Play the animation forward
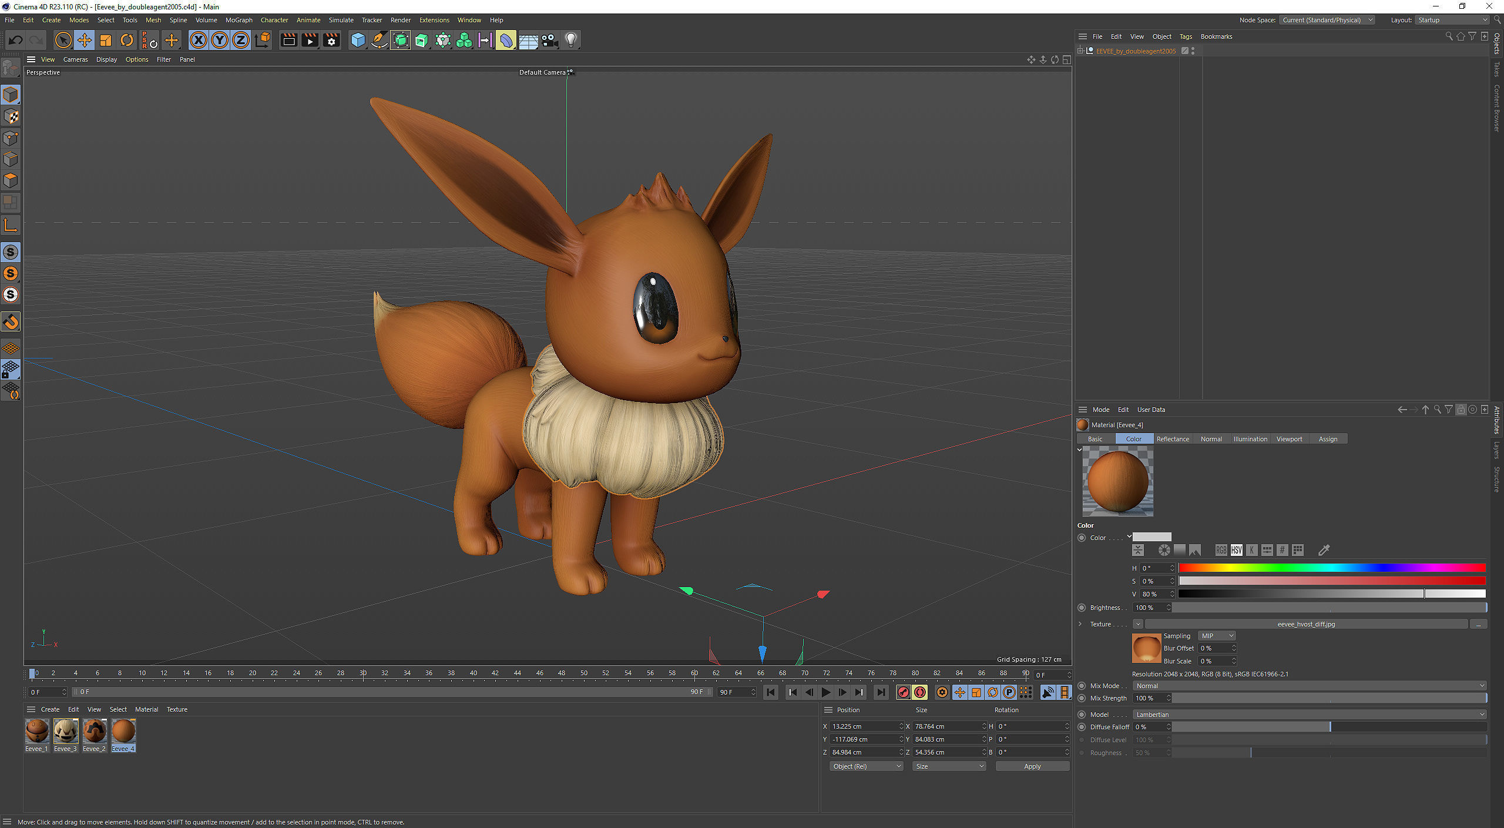This screenshot has height=828, width=1504. 825,692
